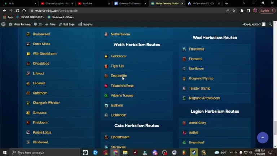Open Chrome extensions puzzle icon
The height and width of the screenshot is (156, 277).
(x=242, y=10)
